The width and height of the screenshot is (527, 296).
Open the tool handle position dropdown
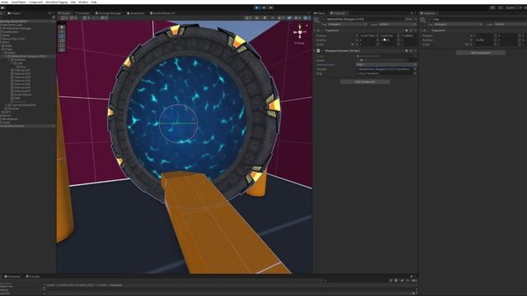64,18
